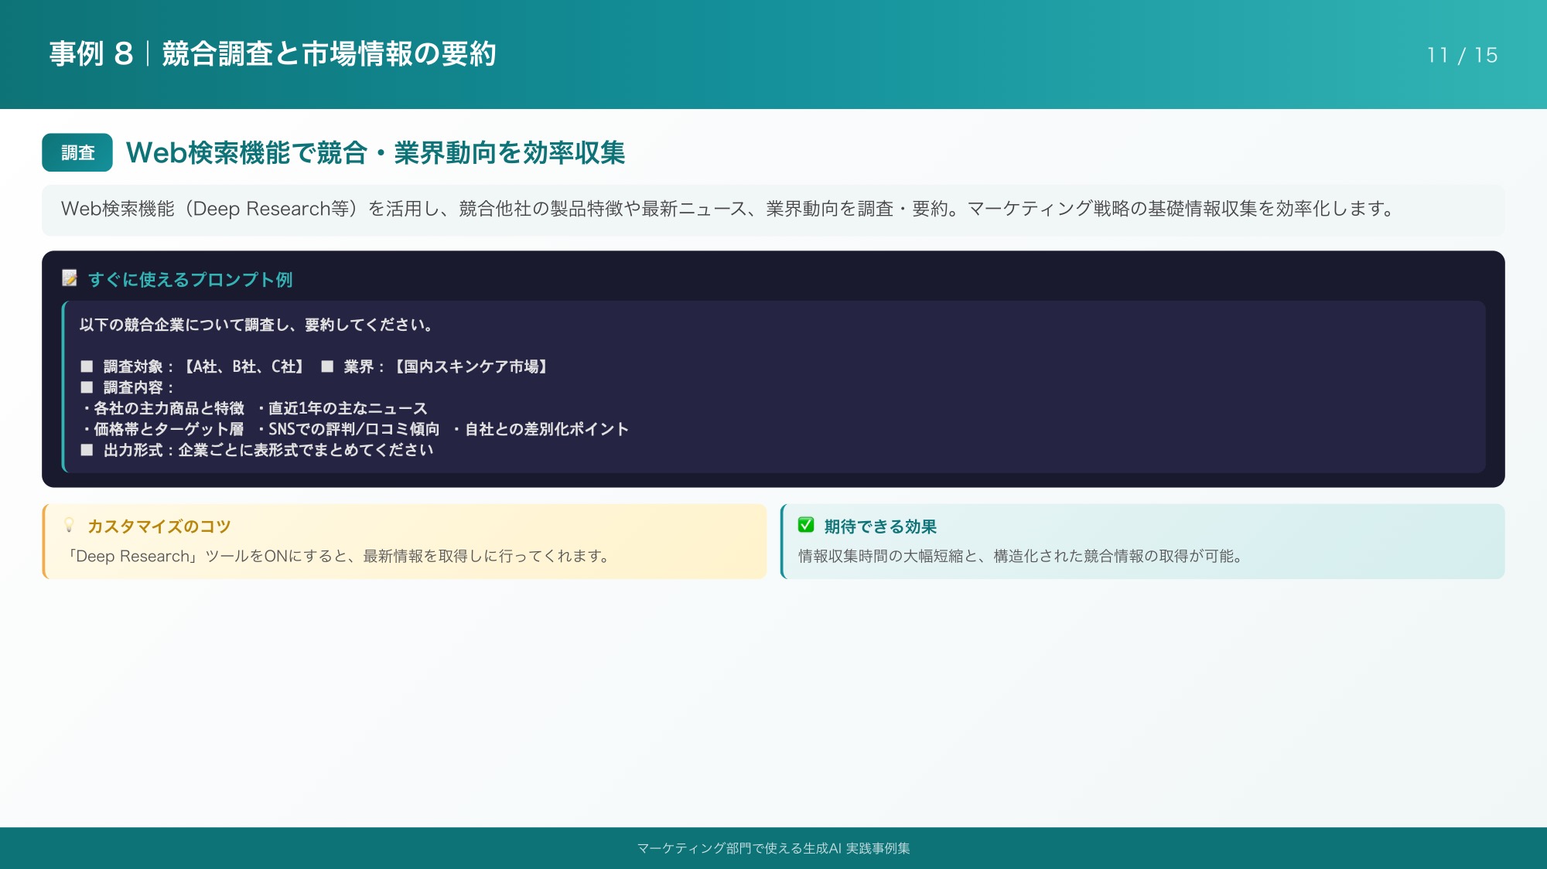
Task: Click the 調査 badge label
Action: 77,153
